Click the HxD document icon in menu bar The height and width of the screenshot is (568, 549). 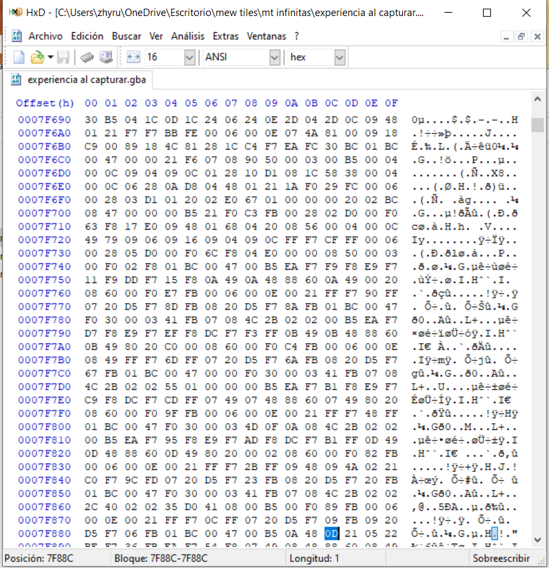[x=16, y=36]
